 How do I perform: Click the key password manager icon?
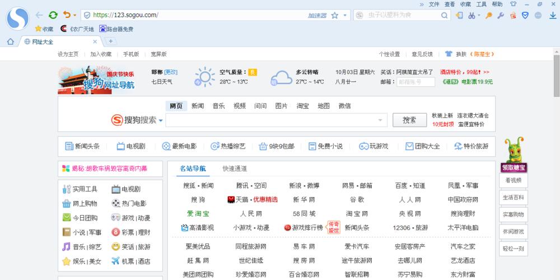pos(488,15)
